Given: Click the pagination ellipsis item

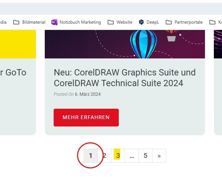Looking at the screenshot, I should pyautogui.click(x=132, y=156).
